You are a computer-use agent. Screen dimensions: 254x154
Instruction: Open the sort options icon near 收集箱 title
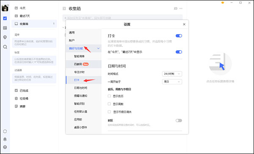[176, 8]
